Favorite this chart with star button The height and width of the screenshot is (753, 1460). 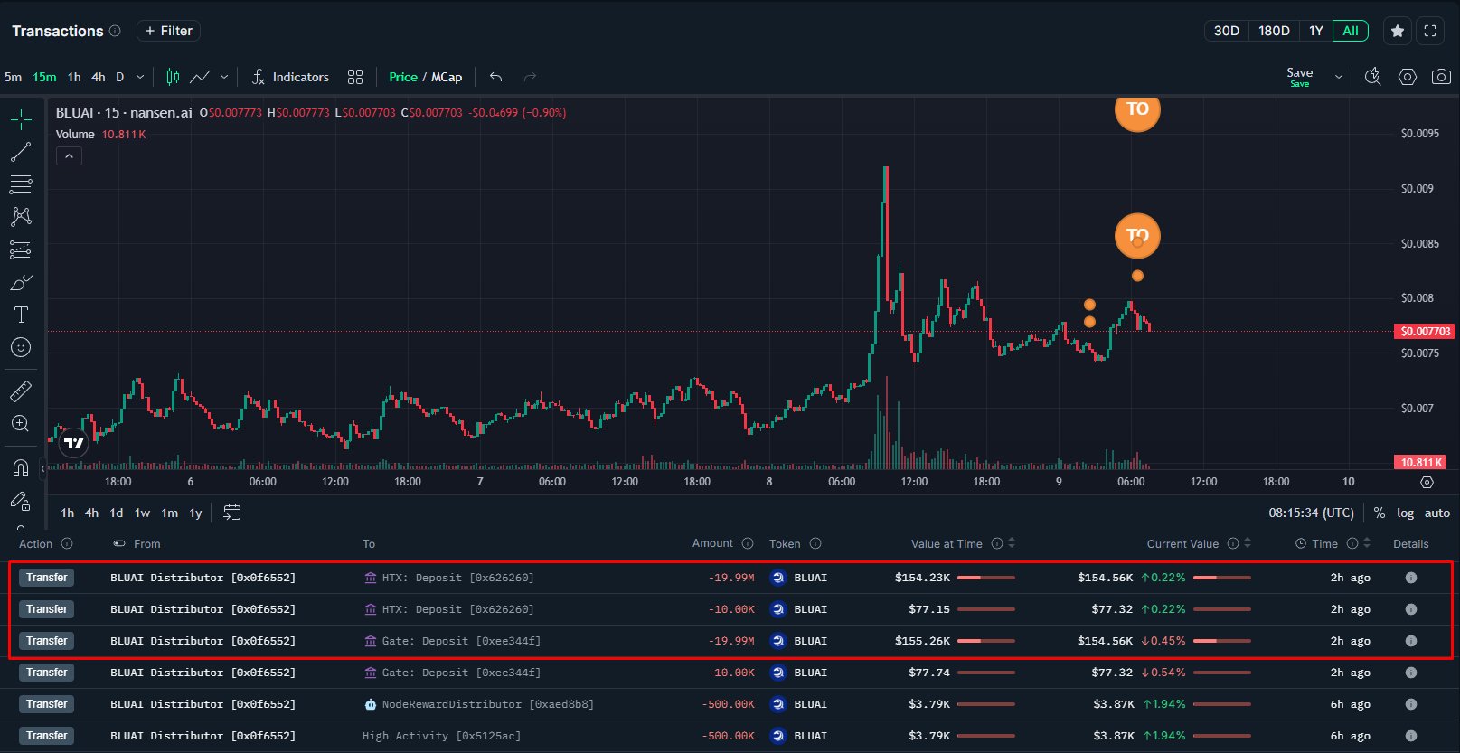point(1398,31)
